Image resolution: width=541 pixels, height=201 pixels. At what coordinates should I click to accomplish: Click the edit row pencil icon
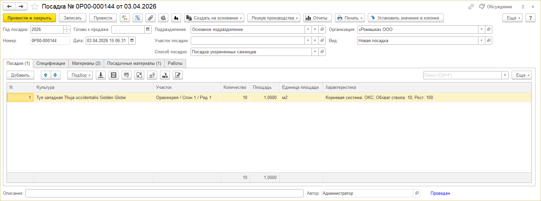click(x=178, y=75)
